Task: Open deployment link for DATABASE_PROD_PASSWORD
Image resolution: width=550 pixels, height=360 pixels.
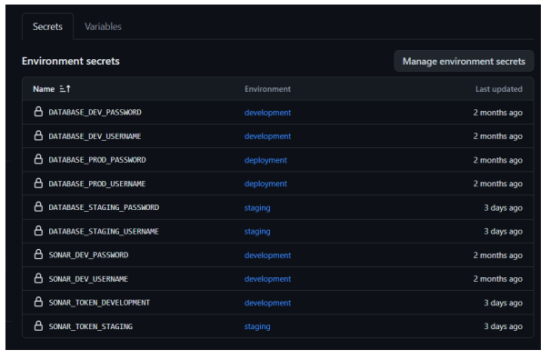Action: [265, 160]
